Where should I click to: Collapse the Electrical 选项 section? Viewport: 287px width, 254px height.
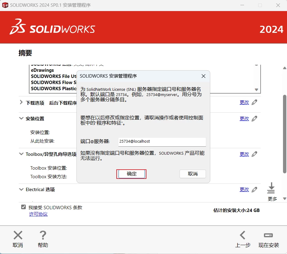(x=21, y=190)
